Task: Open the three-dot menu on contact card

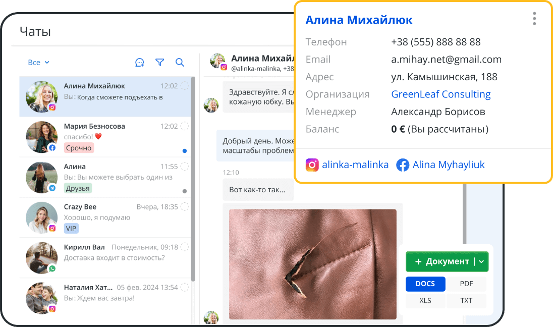Action: click(534, 18)
